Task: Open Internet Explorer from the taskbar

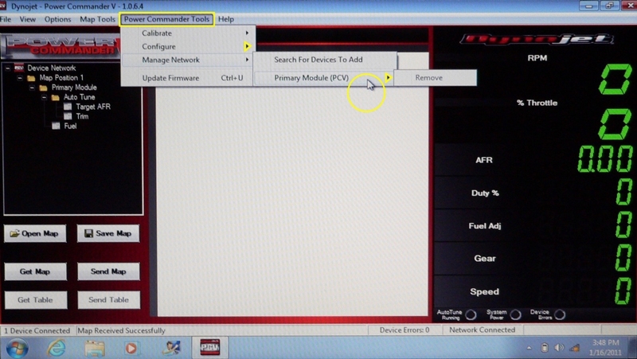Action: point(57,347)
